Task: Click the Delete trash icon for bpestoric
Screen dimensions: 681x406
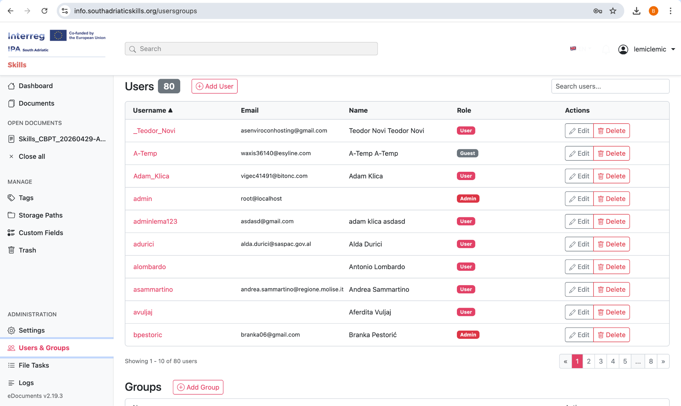Action: [x=601, y=335]
